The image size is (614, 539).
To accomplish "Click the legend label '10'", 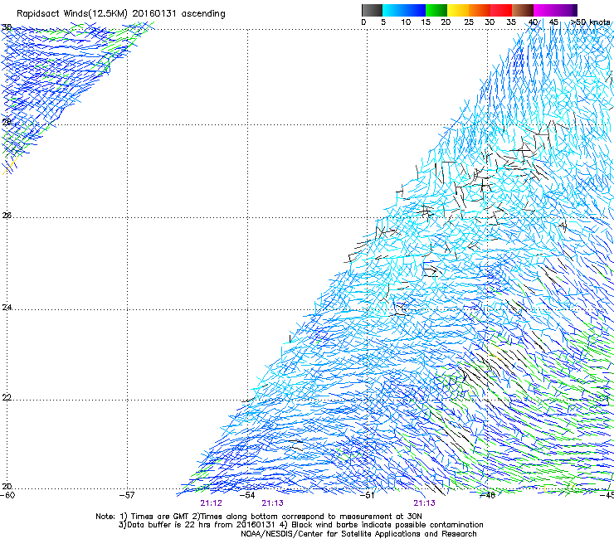I will pyautogui.click(x=406, y=22).
